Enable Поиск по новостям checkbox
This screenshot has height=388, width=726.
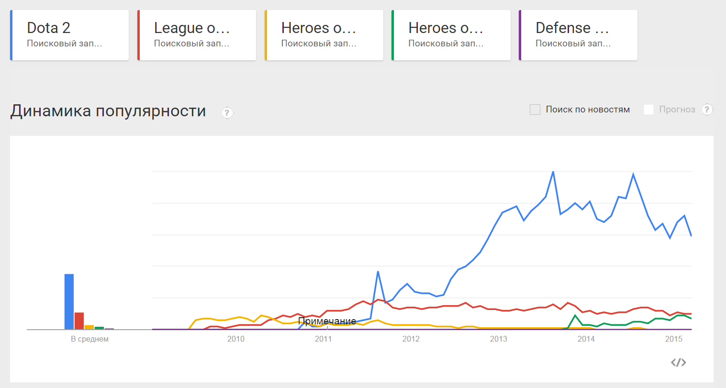[x=535, y=110]
